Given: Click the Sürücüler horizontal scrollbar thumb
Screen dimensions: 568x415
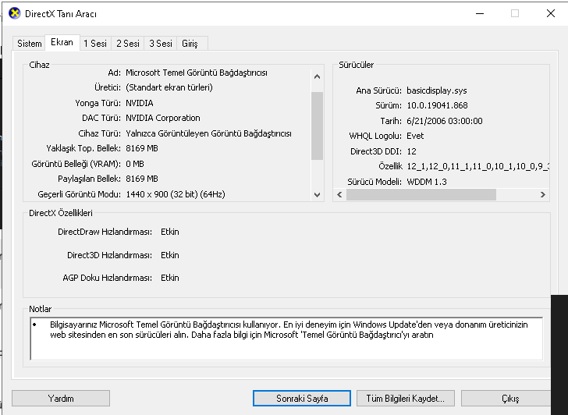Looking at the screenshot, I should [x=421, y=195].
